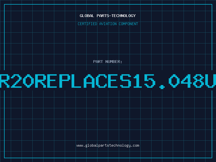The width and height of the screenshot is (216, 162).
Task: Click the PART NUMBER: label
Action: click(x=107, y=62)
